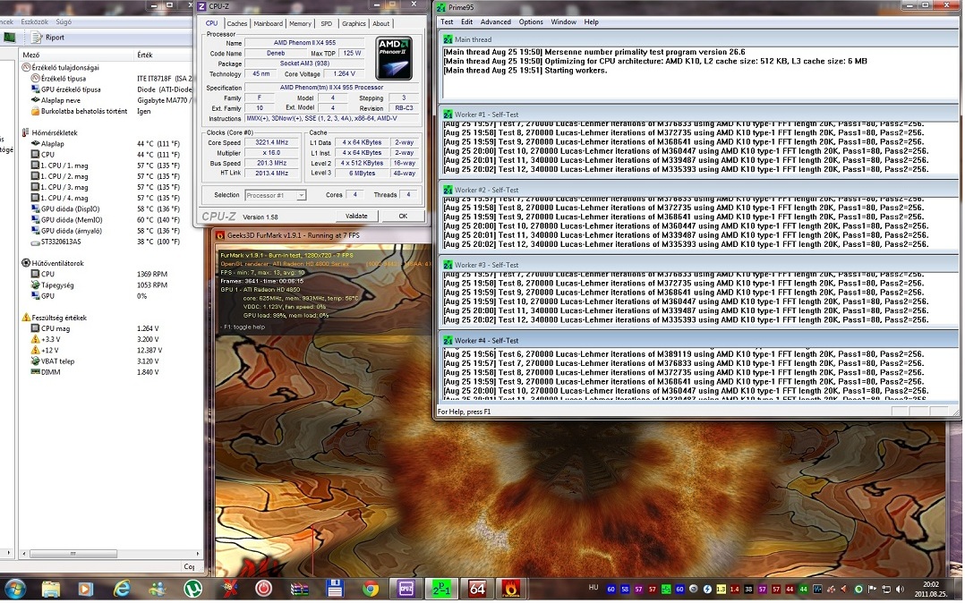Image resolution: width=965 pixels, height=603 pixels.
Task: Open the Windows Start menu orb
Action: pos(13,589)
